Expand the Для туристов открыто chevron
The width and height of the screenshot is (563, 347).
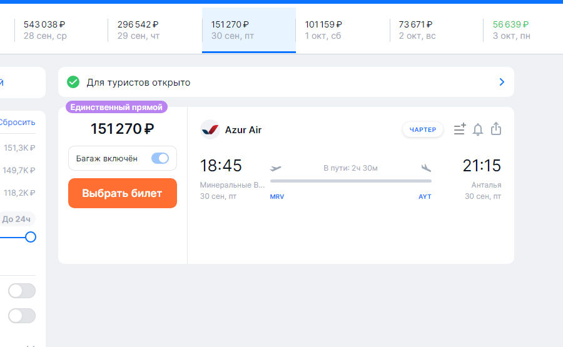(502, 82)
